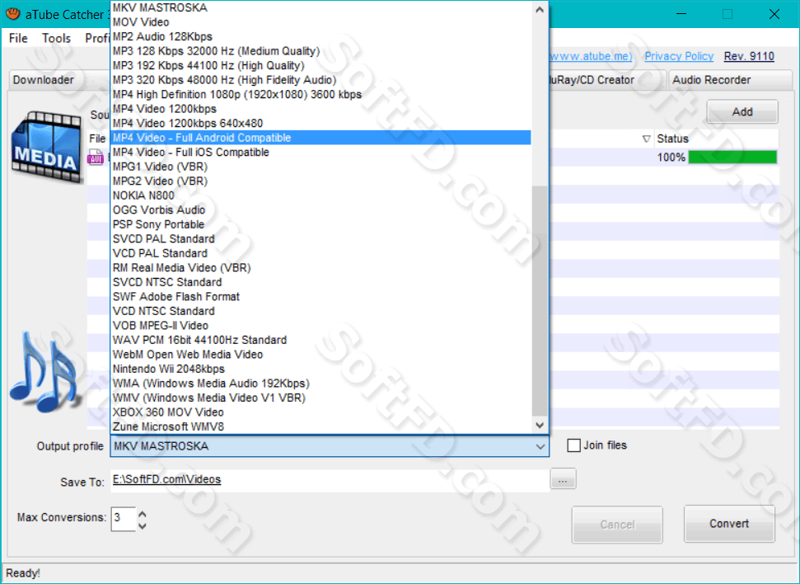This screenshot has height=584, width=800.
Task: Click the aTube Catcher app logo icon
Action: pos(12,14)
